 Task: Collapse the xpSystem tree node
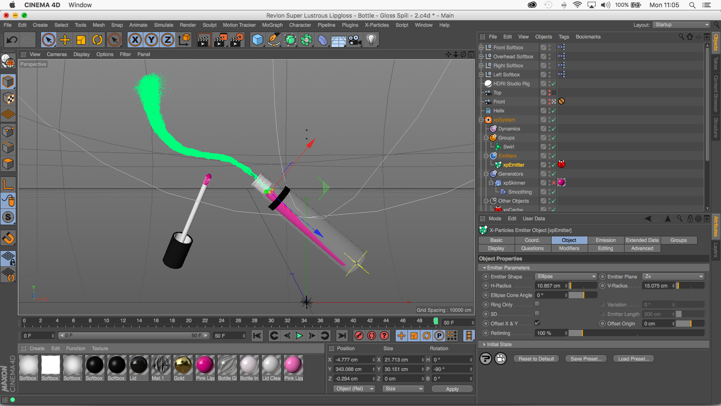pyautogui.click(x=481, y=120)
